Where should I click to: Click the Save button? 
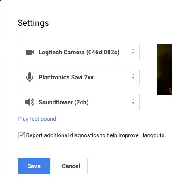[34, 166]
